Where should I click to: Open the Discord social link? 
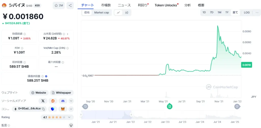(x=63, y=101)
